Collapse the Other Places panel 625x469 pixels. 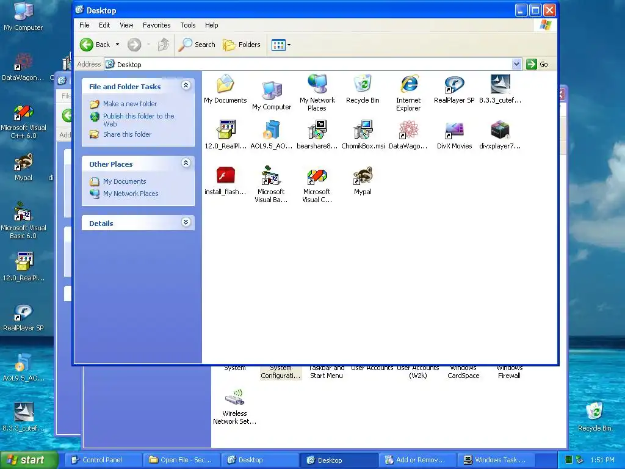(x=186, y=162)
